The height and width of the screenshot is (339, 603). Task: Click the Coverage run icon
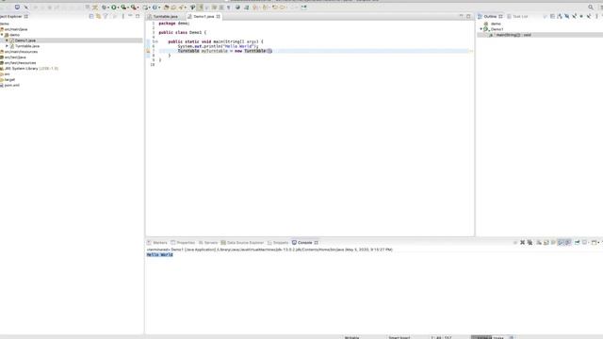(123, 7)
